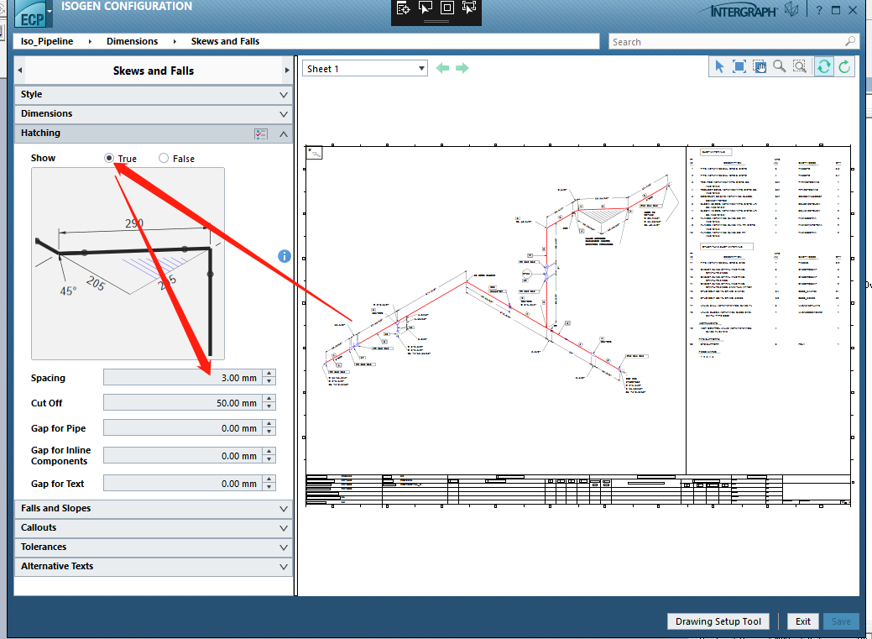Click the Hatching section options list icon

(261, 134)
